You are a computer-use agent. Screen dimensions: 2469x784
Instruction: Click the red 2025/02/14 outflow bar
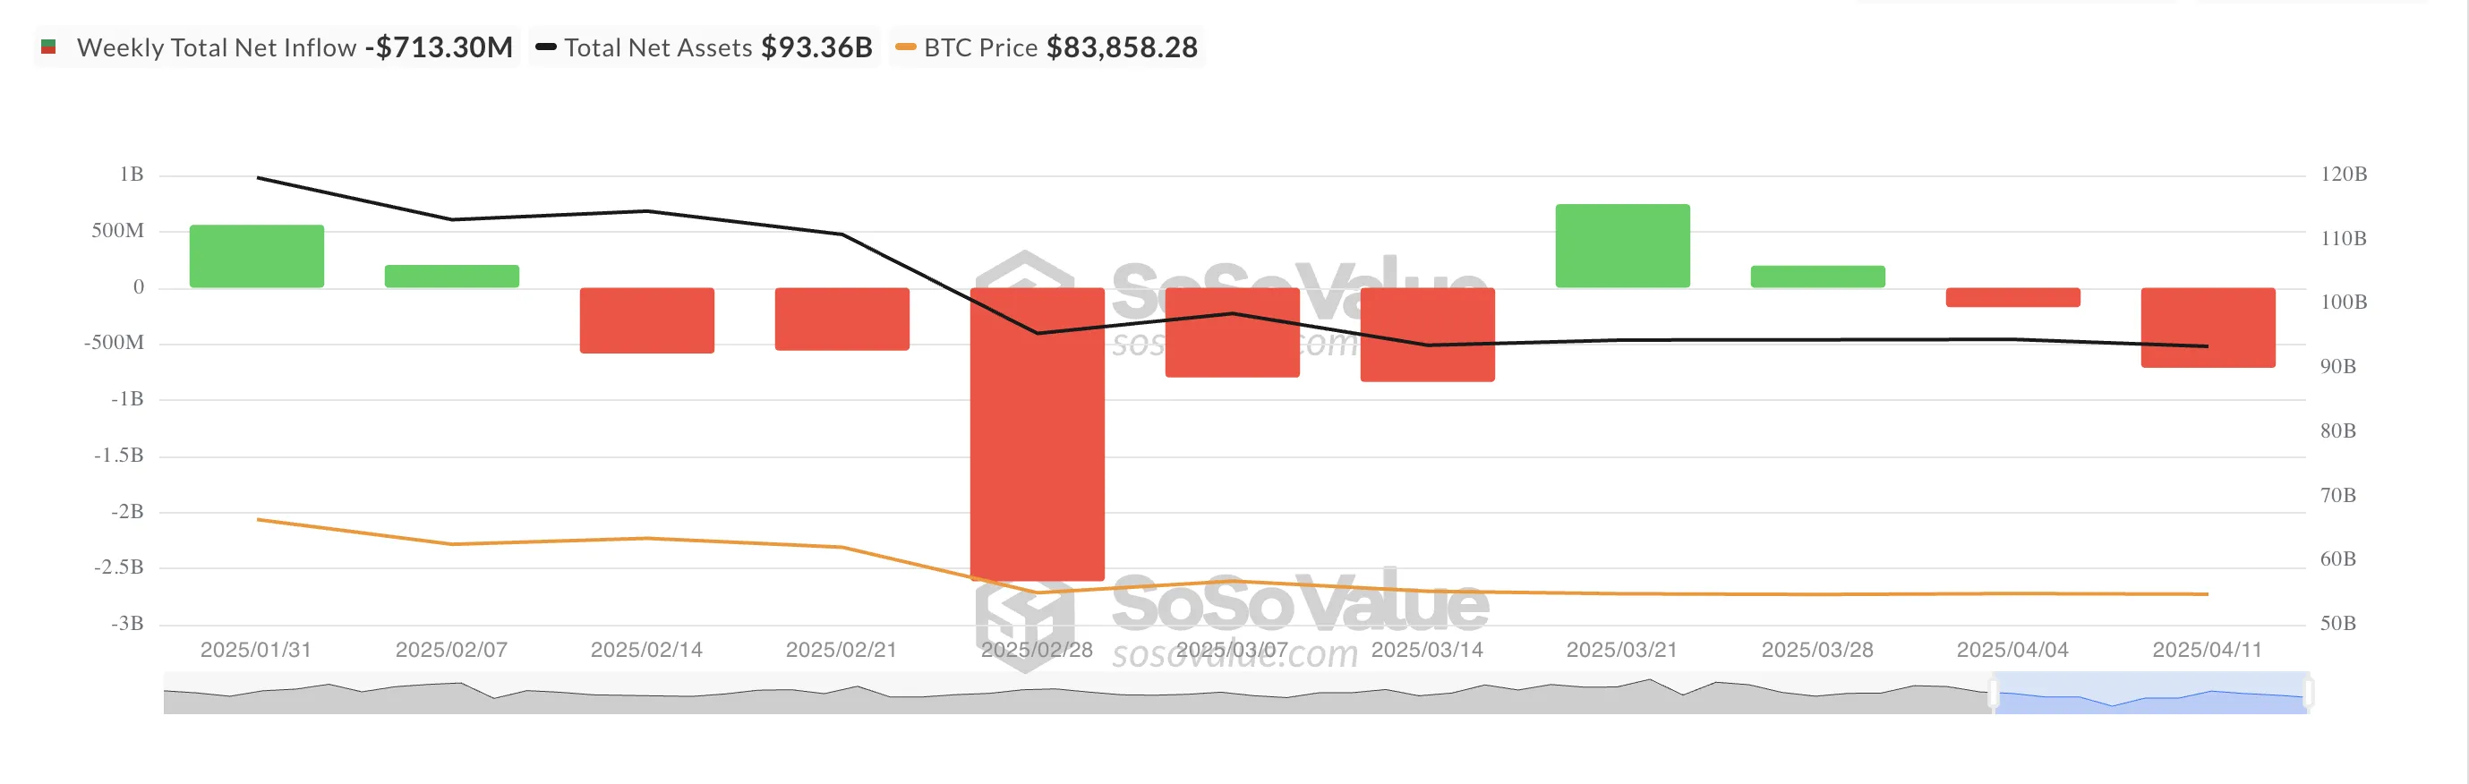point(647,320)
